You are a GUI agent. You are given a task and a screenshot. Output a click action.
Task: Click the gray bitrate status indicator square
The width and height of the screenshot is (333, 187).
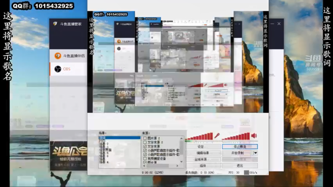point(246,172)
